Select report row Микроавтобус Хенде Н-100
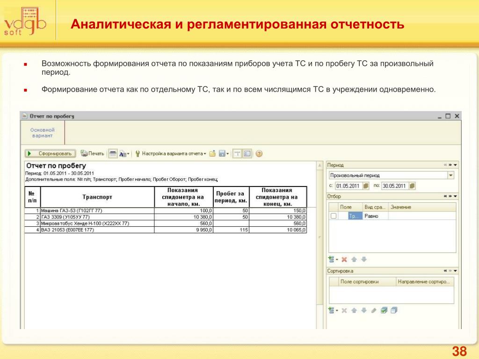This screenshot has width=479, height=359. click(166, 223)
